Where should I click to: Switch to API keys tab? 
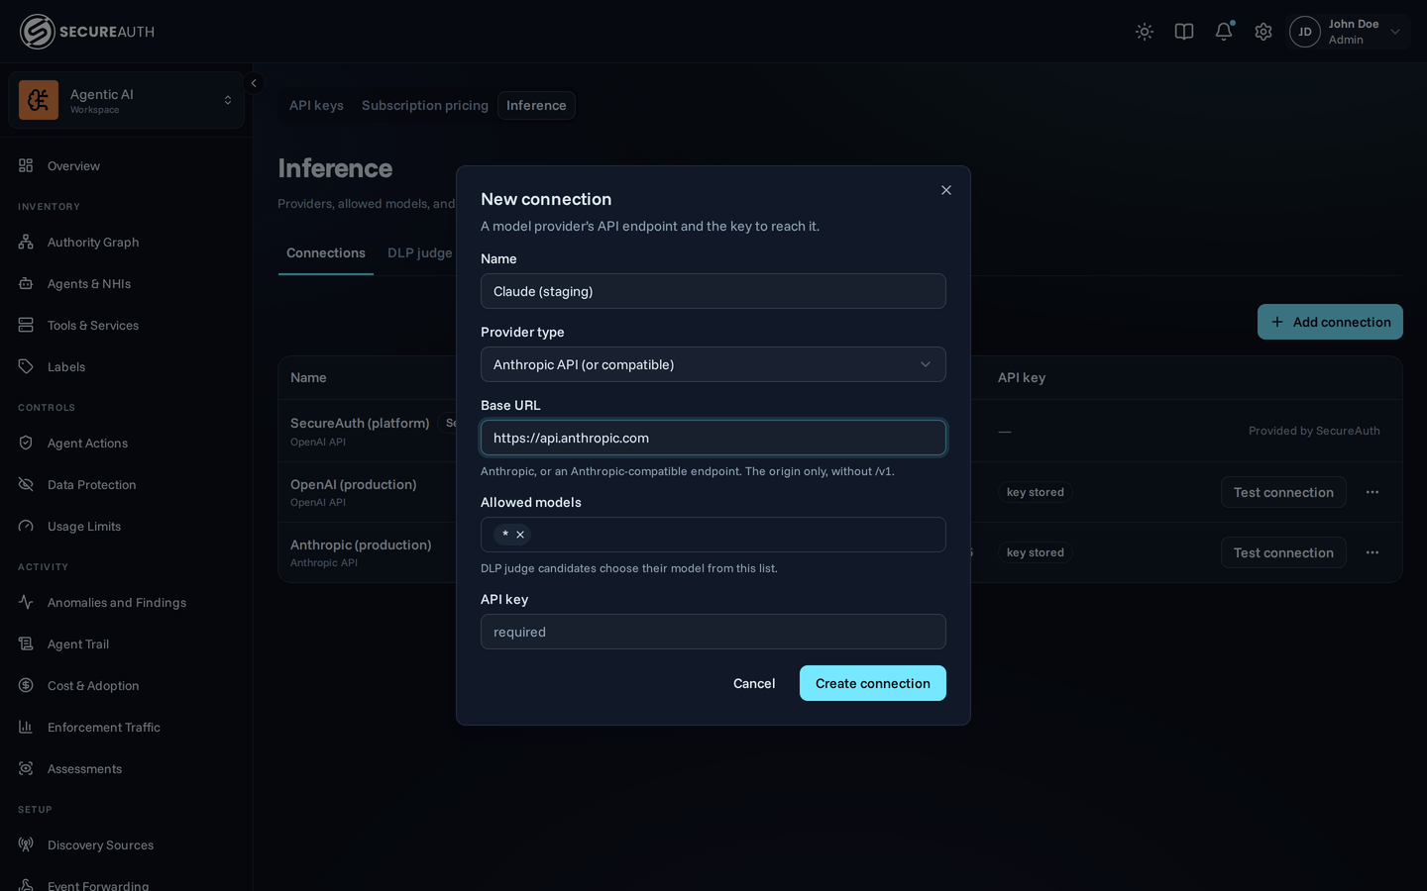pyautogui.click(x=316, y=105)
